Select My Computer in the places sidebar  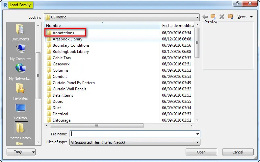(x=20, y=52)
